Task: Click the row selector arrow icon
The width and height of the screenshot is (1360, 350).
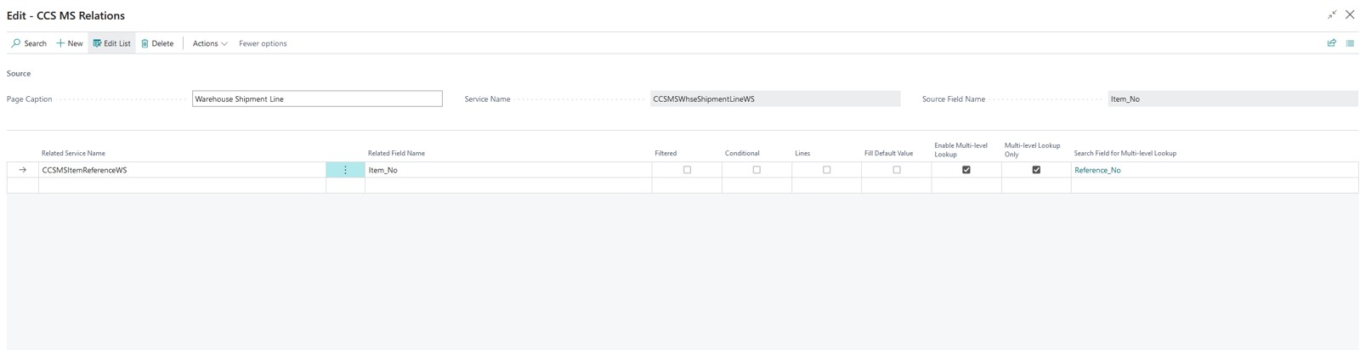Action: tap(23, 170)
